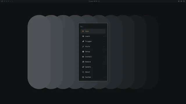Expand the Update submenu chevron
Image resolution: width=186 pixels, height=104 pixels.
tap(104, 67)
